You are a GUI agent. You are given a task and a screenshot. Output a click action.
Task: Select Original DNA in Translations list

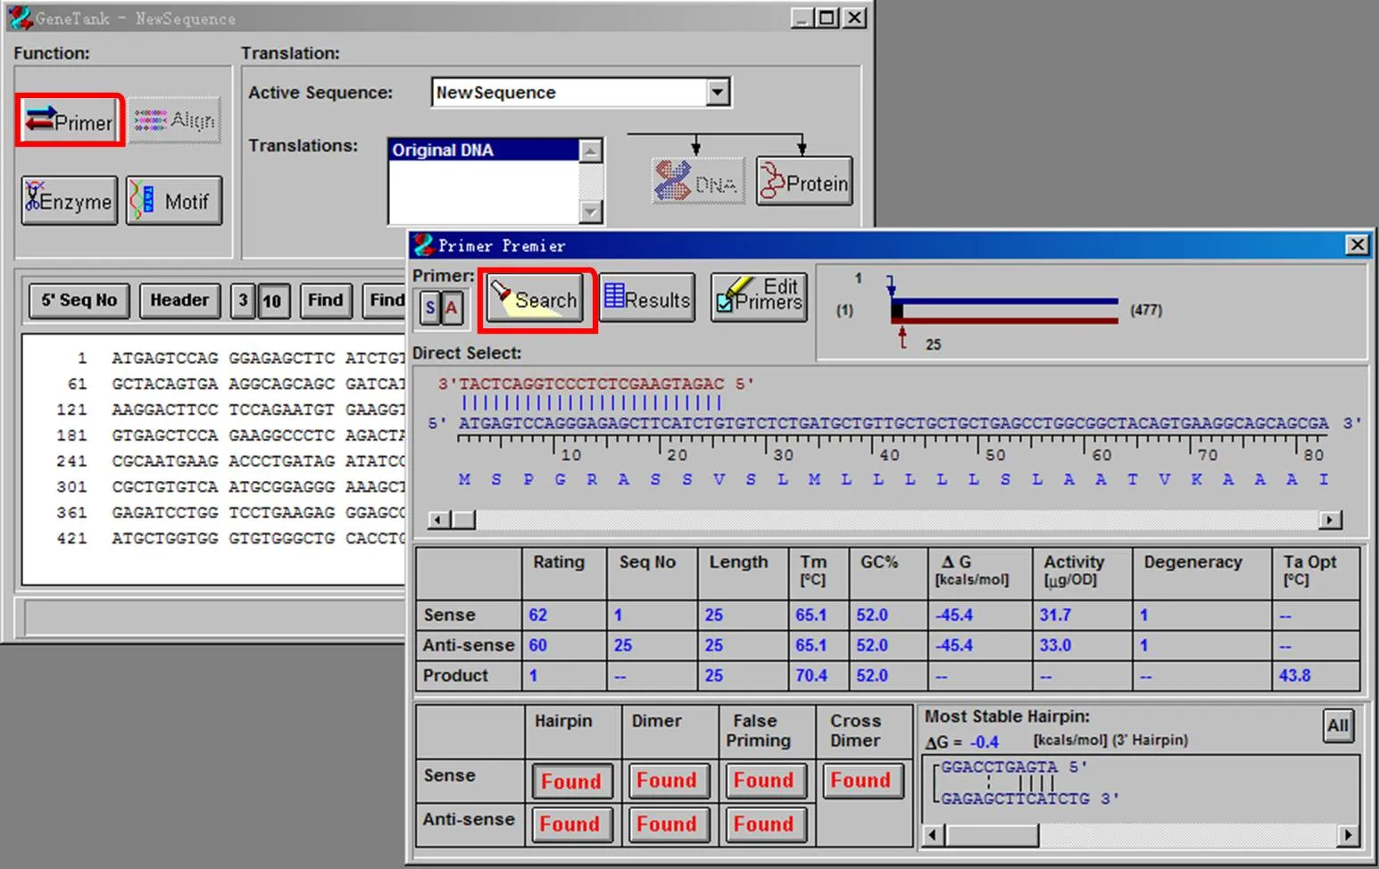[484, 150]
